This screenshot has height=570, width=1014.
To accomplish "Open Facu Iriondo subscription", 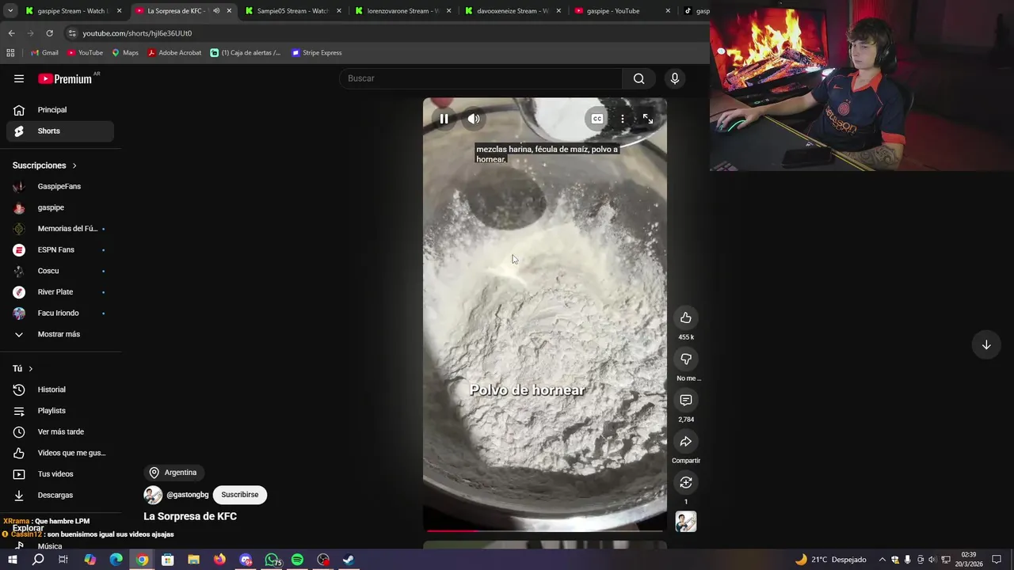I will click(x=60, y=313).
